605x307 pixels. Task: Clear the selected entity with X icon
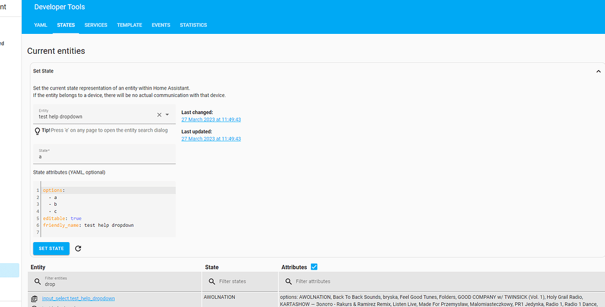(160, 115)
